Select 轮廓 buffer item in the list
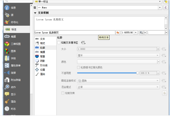The height and width of the screenshot is (116, 170). click(45, 48)
